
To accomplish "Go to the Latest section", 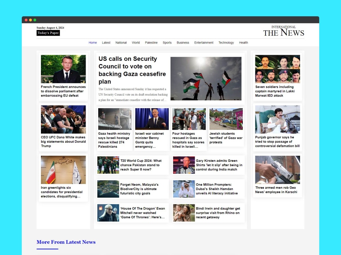I will tap(106, 43).
